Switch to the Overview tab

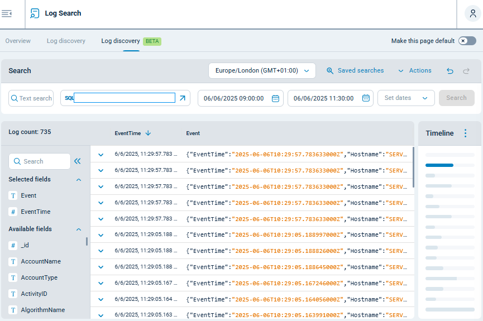(18, 41)
